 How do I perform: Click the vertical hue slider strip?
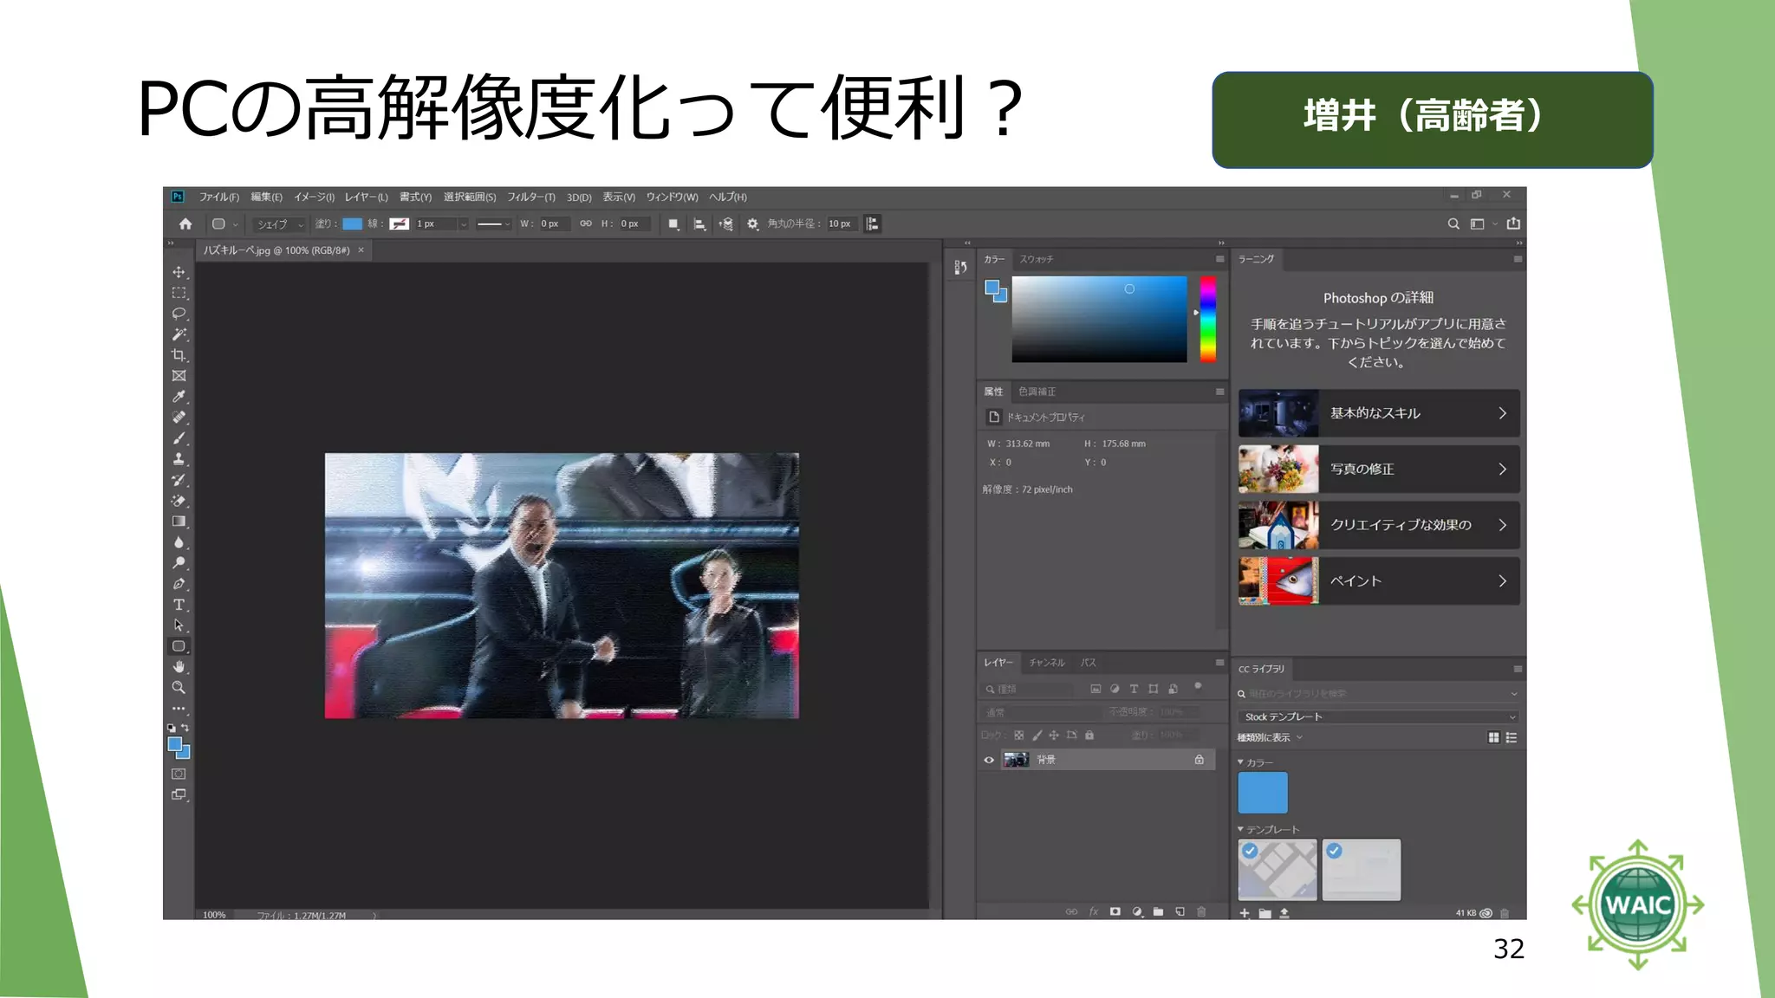click(1207, 319)
